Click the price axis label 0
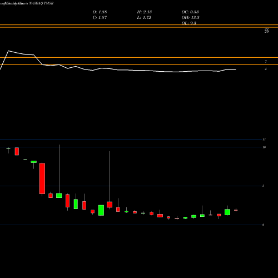This screenshot has height=278, width=278. [x=264, y=225]
